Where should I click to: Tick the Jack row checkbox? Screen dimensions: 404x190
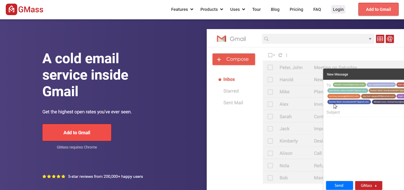tap(270, 129)
